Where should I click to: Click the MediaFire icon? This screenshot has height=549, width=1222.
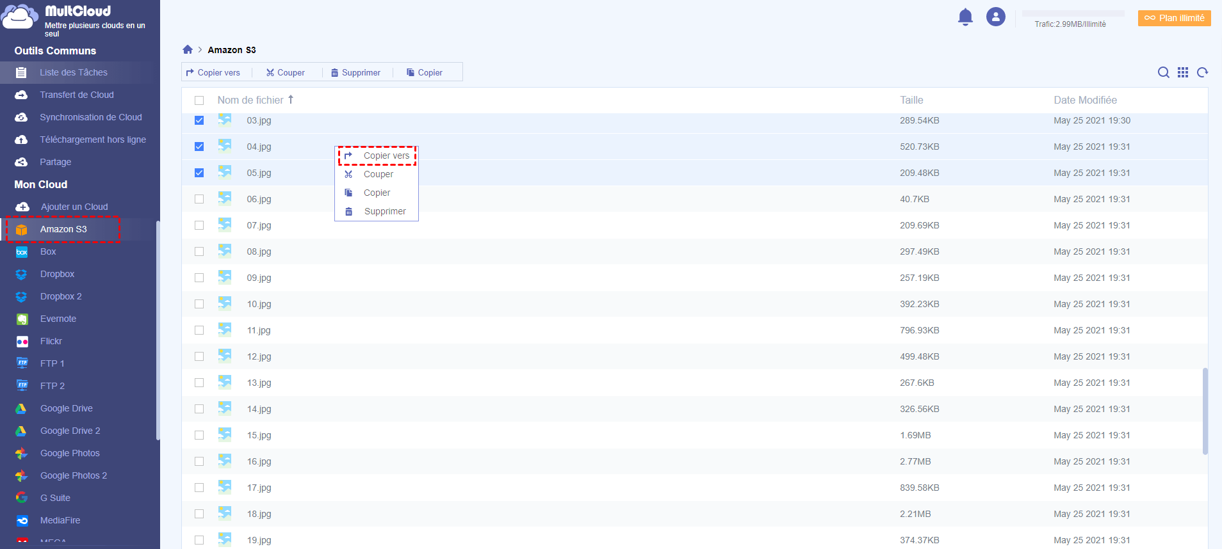pyautogui.click(x=22, y=520)
